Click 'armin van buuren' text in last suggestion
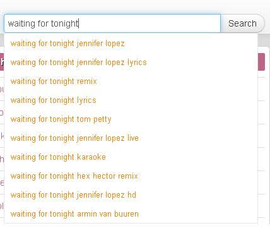270x233 pixels. 108,214
